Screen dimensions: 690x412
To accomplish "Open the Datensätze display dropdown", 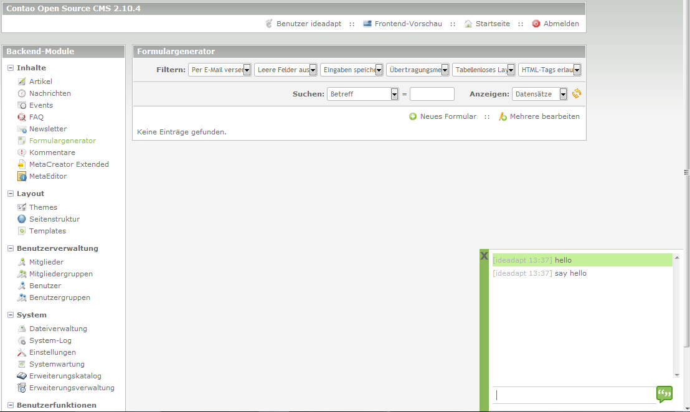I will [539, 94].
